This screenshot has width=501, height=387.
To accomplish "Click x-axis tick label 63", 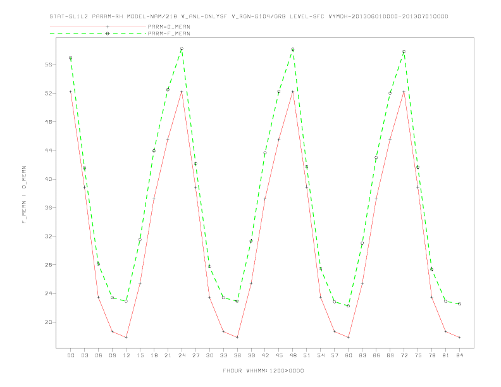I will (362, 355).
